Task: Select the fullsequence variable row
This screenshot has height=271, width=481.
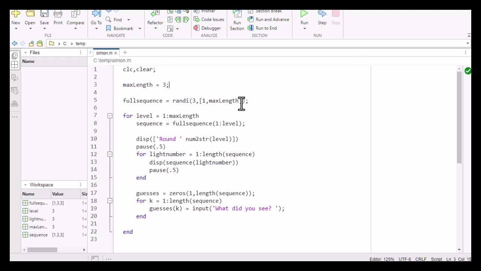Action: click(54, 203)
